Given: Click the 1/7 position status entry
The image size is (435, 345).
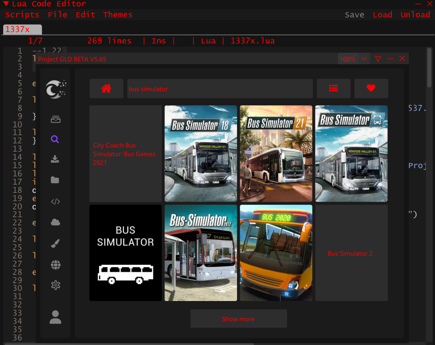Looking at the screenshot, I should tap(35, 41).
